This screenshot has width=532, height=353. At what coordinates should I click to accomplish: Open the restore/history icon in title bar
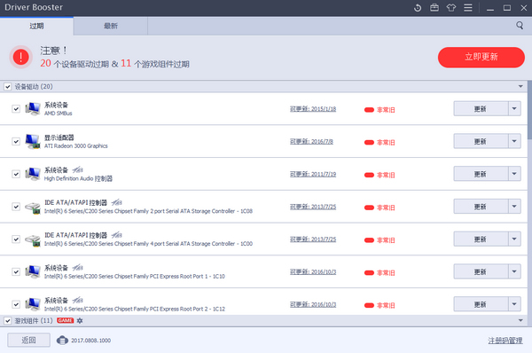tap(418, 7)
